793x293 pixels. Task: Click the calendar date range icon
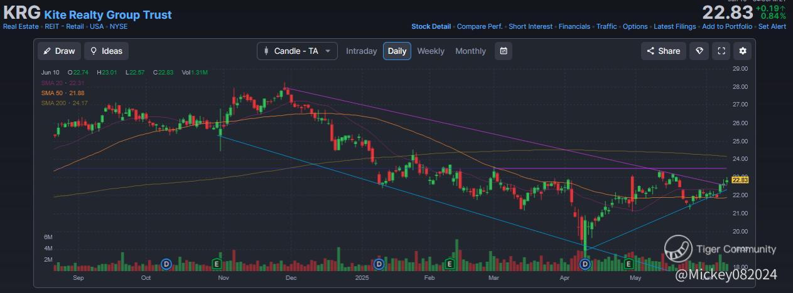(x=503, y=51)
